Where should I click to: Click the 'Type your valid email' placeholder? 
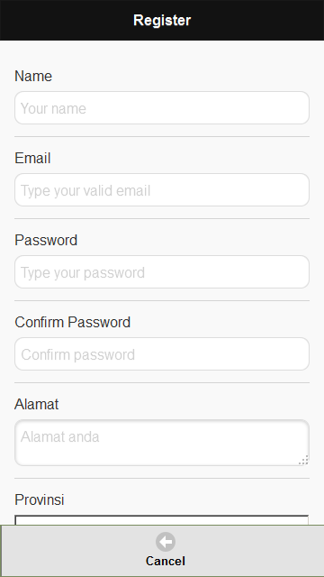(85, 190)
